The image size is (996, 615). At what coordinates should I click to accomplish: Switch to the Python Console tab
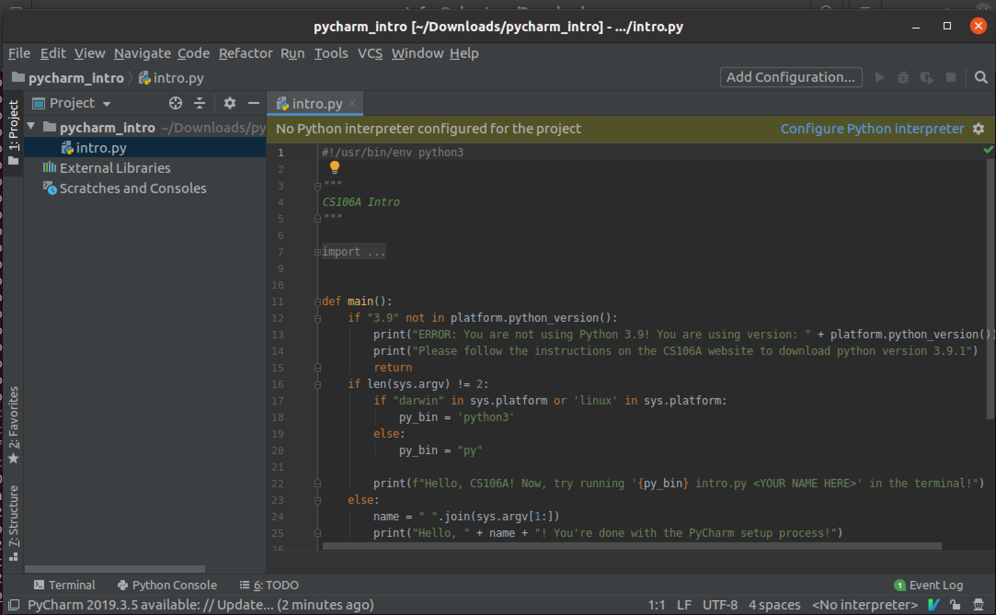tap(167, 585)
